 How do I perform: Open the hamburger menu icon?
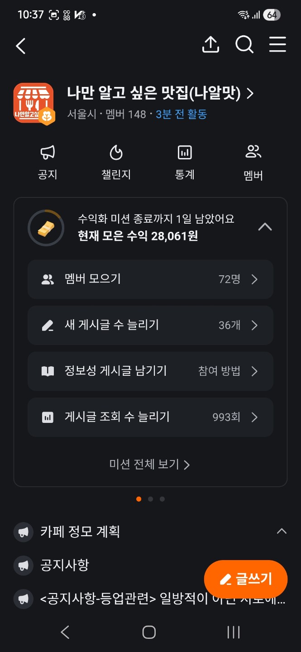(277, 45)
